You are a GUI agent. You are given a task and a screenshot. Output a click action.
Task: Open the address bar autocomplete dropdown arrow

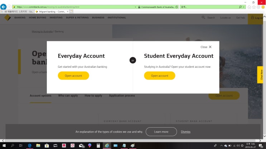[x=135, y=7]
